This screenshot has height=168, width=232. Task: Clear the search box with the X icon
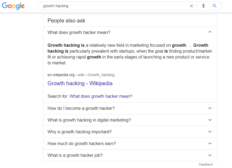click(191, 6)
